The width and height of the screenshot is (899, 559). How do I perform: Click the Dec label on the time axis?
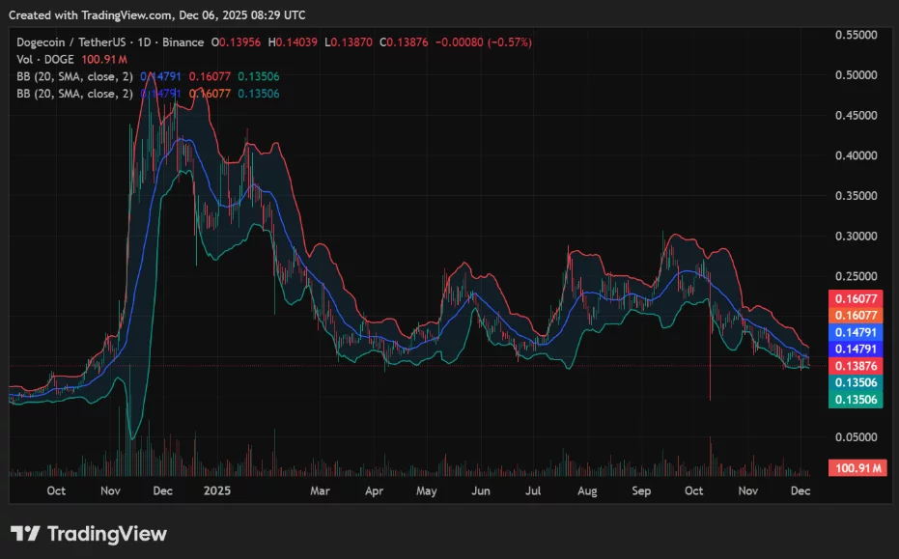801,490
